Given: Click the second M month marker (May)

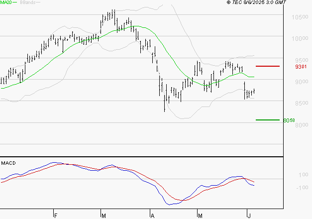Looking at the screenshot, I should [200, 216].
